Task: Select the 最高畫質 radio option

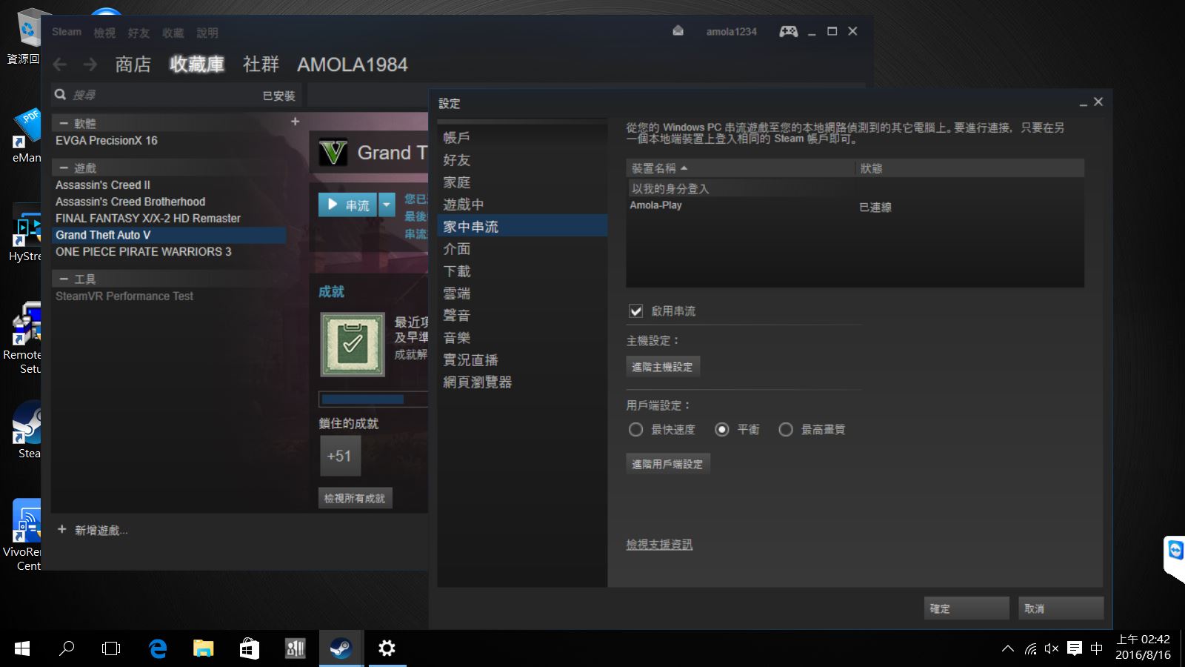Action: click(786, 429)
